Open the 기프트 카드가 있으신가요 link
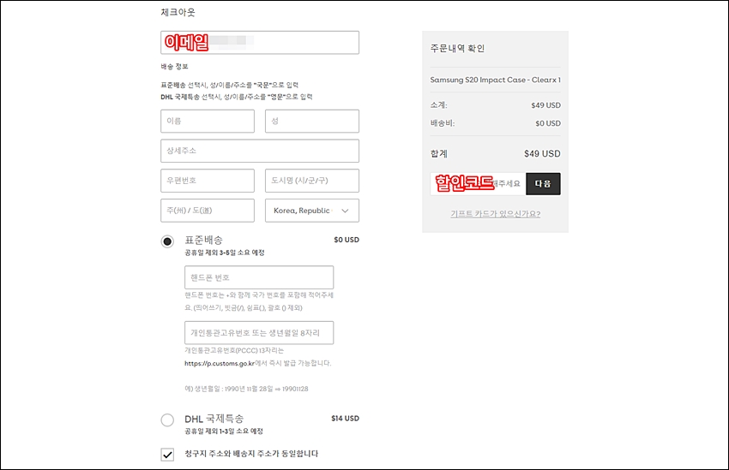Image resolution: width=729 pixels, height=470 pixels. click(495, 214)
